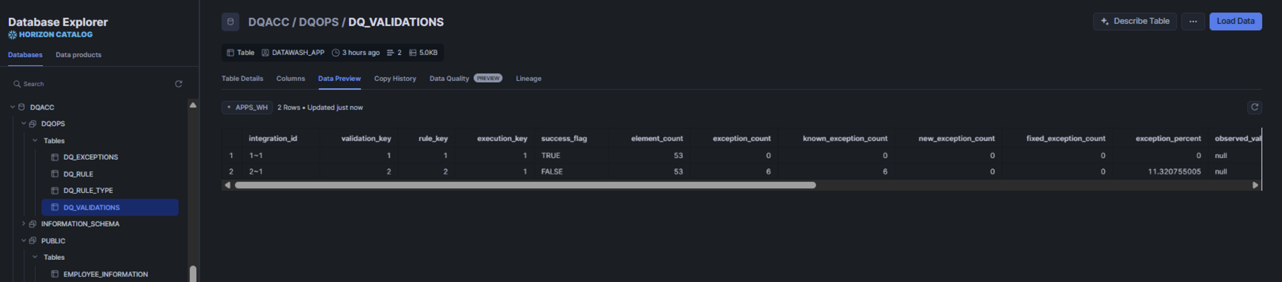1282x282 pixels.
Task: Collapse the DQOPS schema node
Action: 24,124
